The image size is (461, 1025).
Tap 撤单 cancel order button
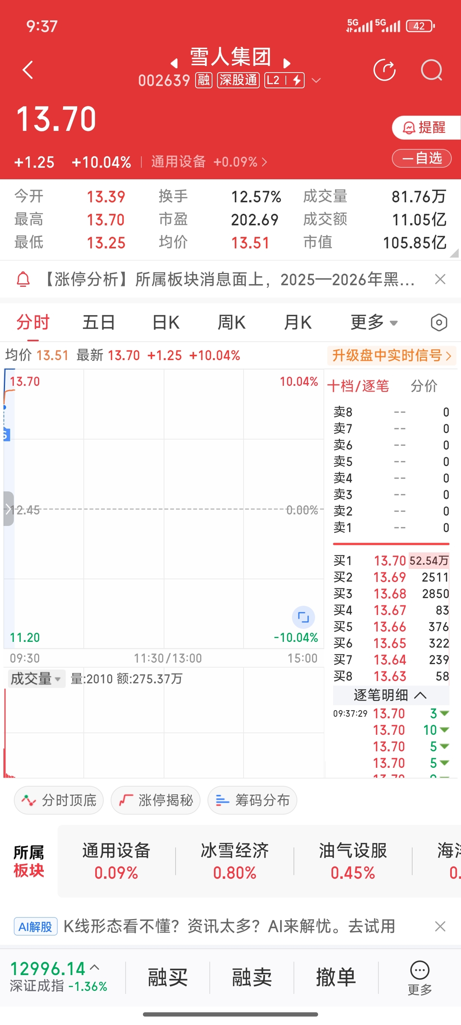[336, 978]
